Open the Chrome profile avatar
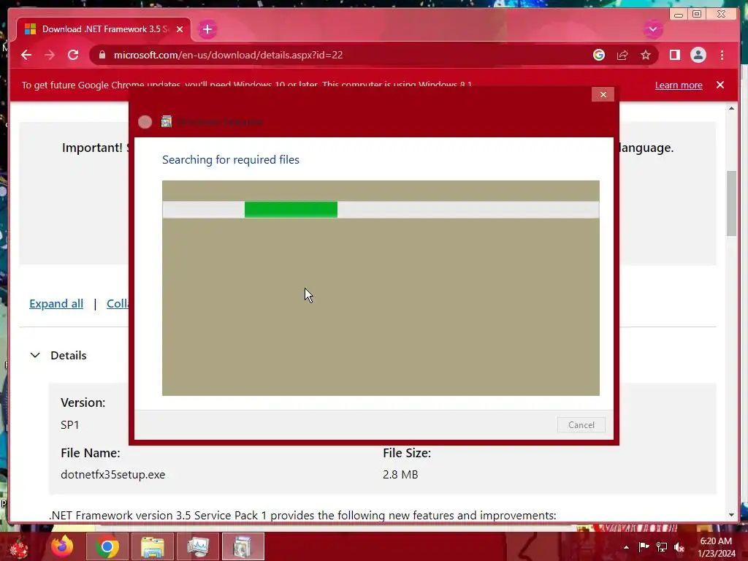 [698, 55]
